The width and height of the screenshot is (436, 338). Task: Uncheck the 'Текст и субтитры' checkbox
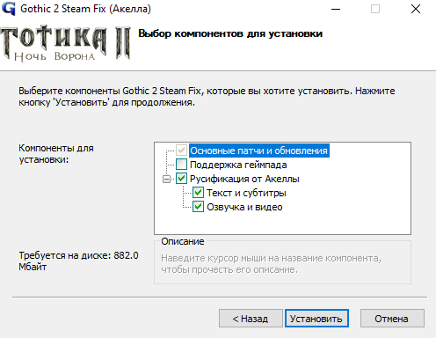tap(198, 193)
